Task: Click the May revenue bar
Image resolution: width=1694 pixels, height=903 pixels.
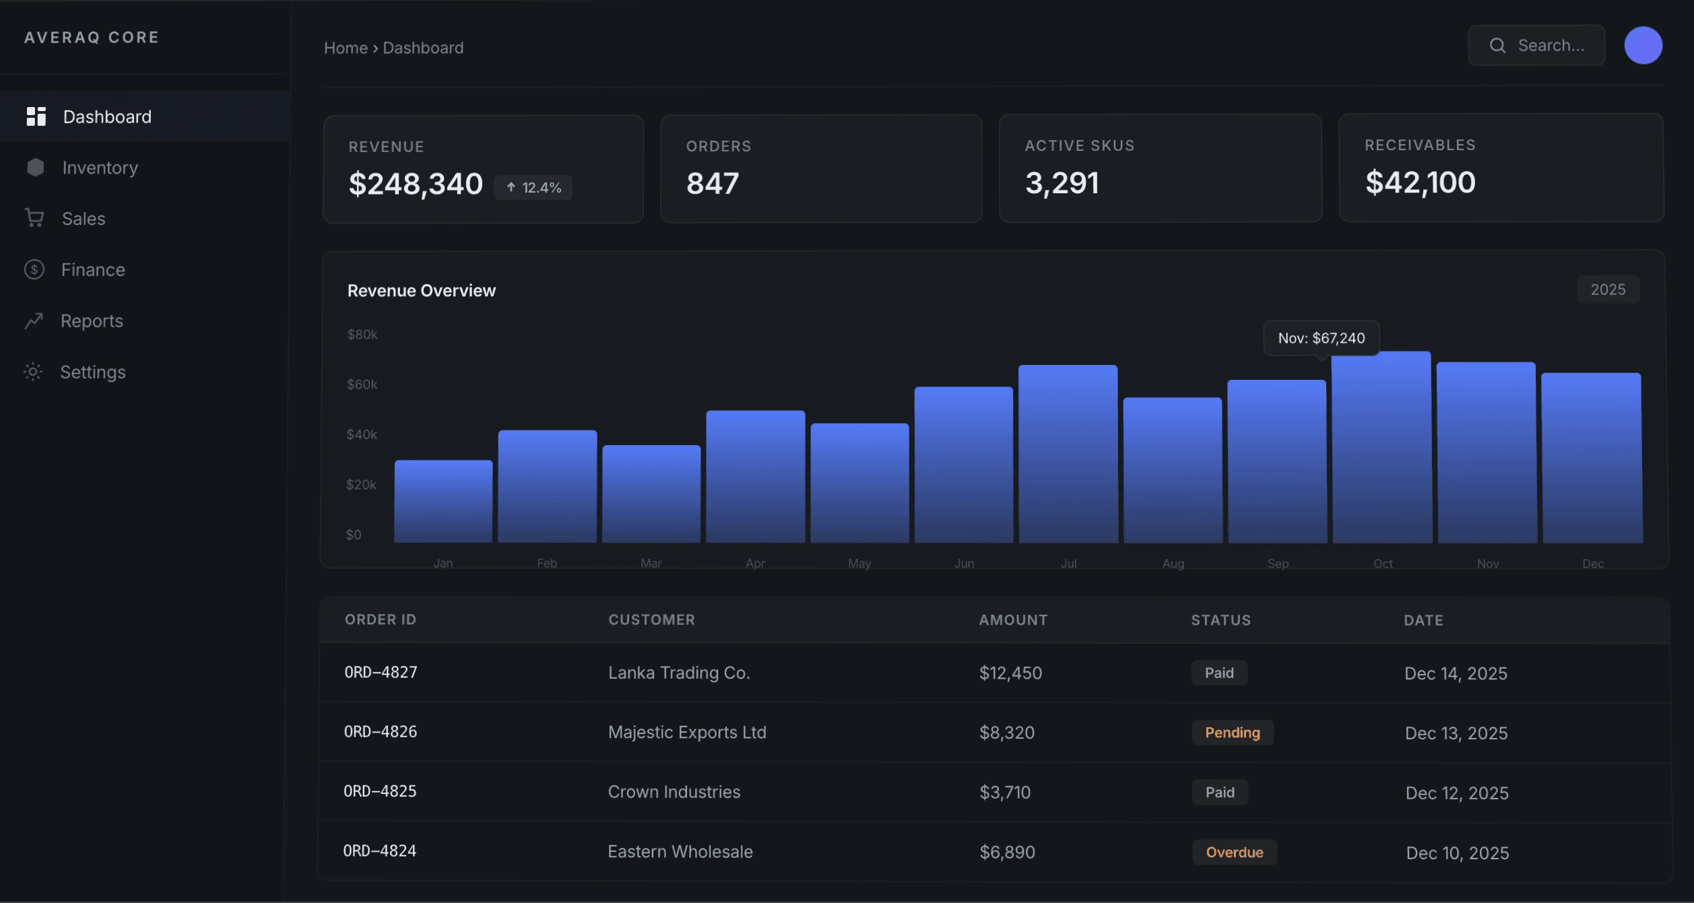Action: click(859, 483)
